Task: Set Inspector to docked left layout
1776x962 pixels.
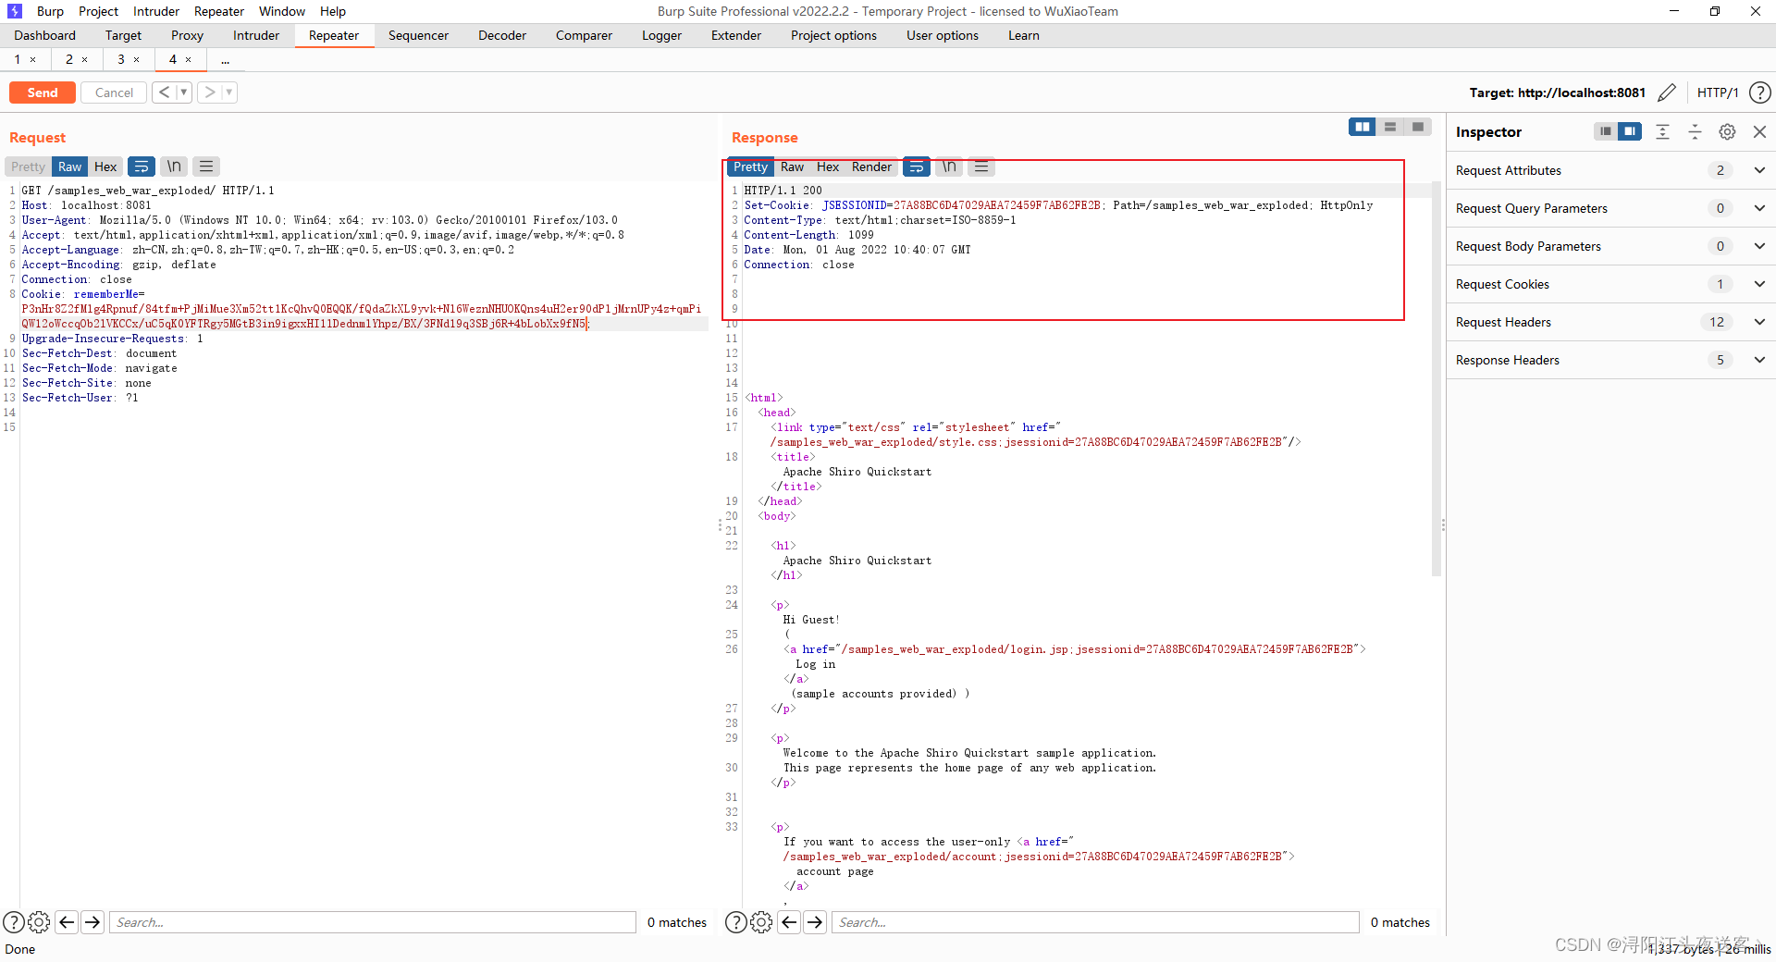Action: 1606,131
